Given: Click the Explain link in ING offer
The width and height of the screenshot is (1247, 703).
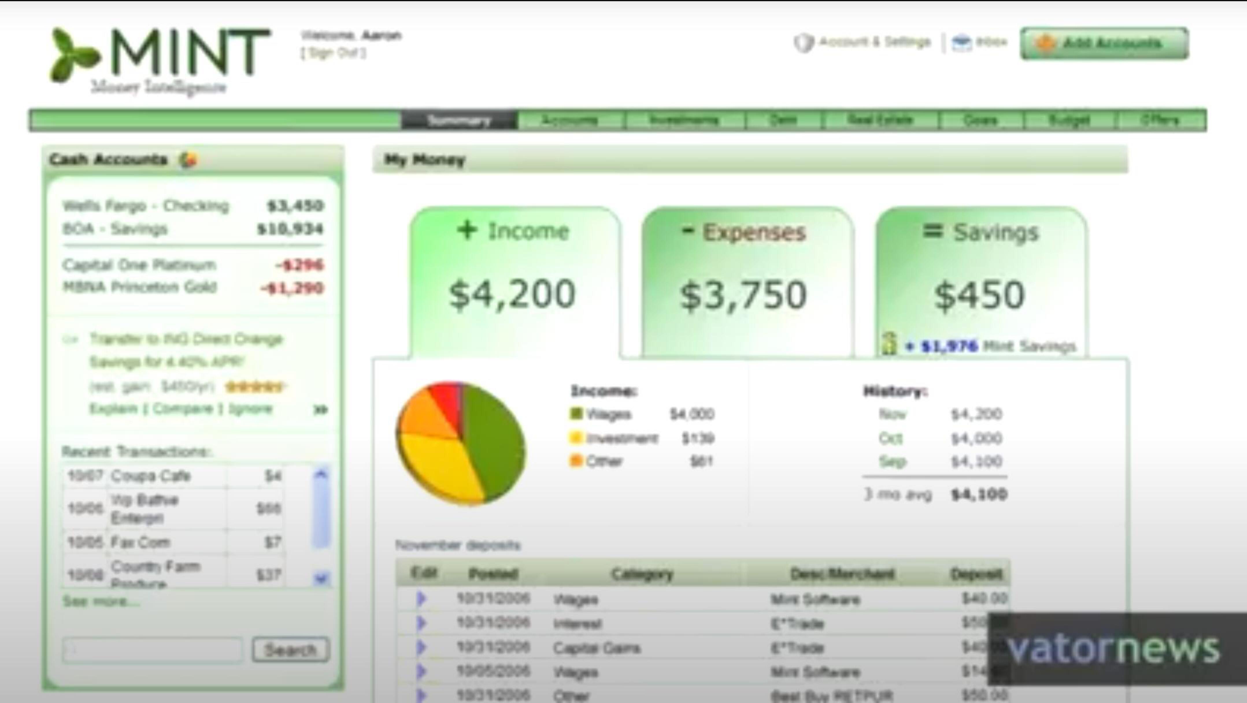Looking at the screenshot, I should 113,409.
